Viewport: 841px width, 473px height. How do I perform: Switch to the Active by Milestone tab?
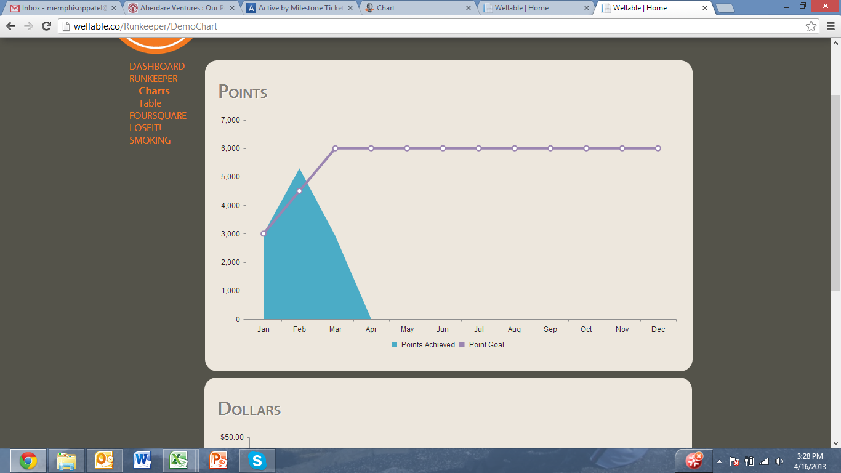pyautogui.click(x=298, y=8)
